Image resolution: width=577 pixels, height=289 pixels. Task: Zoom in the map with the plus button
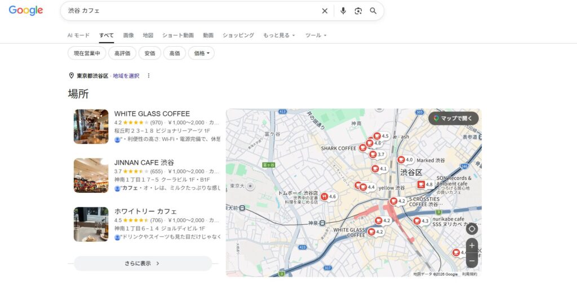(x=472, y=245)
